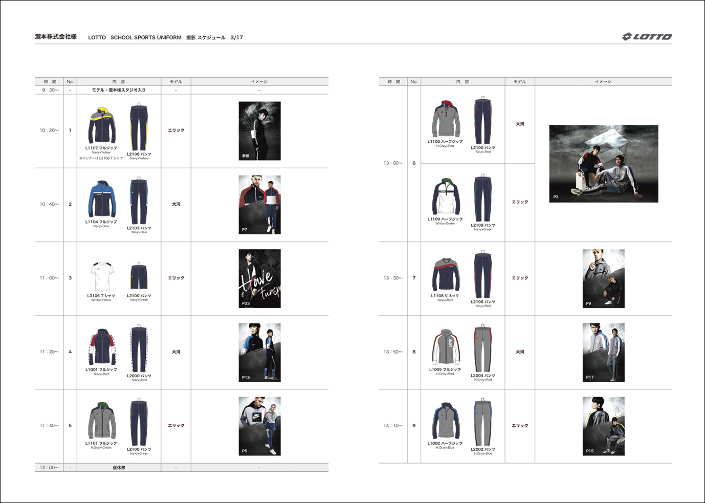Select the 12:00~ time cell
This screenshot has width=705, height=503.
(49, 468)
